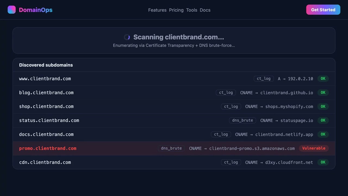The height and width of the screenshot is (196, 348).
Task: Click OK badge for shop.clientbrand.com
Action: (323, 106)
